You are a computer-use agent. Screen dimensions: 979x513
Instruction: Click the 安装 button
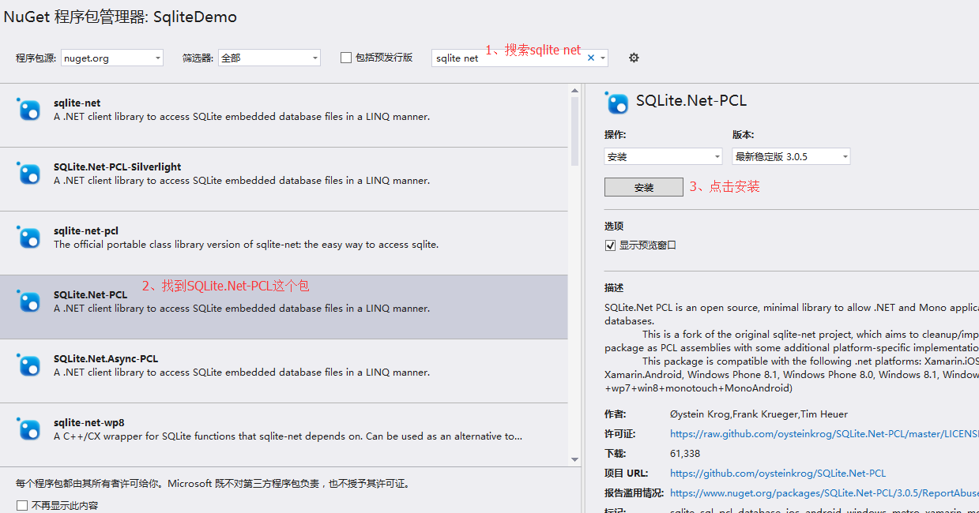coord(644,187)
